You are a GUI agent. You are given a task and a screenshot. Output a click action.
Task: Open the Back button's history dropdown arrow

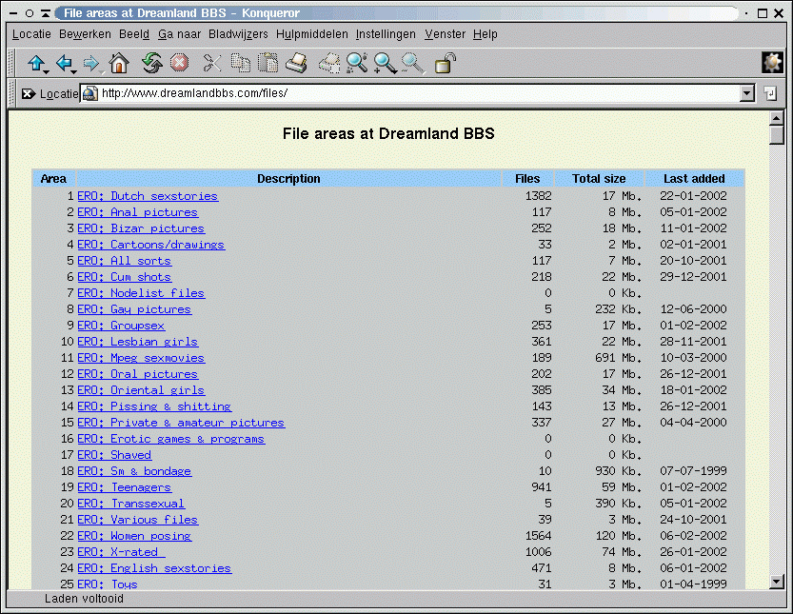point(74,70)
